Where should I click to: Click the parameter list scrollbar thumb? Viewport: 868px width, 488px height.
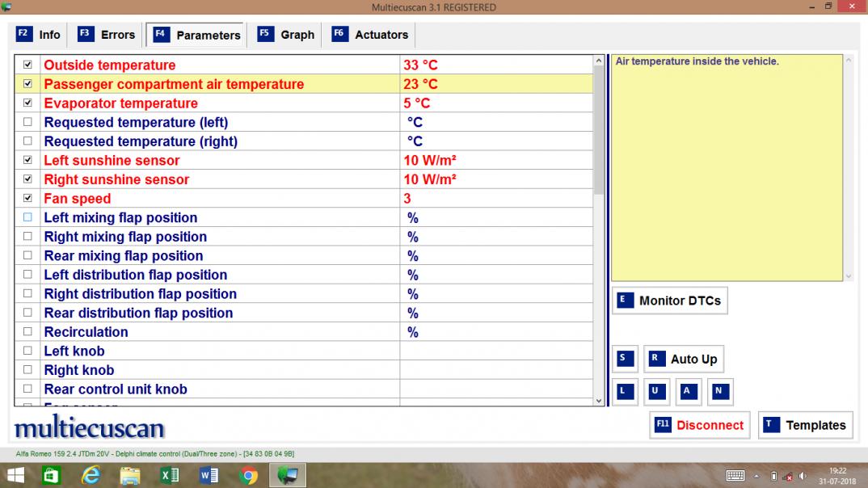point(598,130)
